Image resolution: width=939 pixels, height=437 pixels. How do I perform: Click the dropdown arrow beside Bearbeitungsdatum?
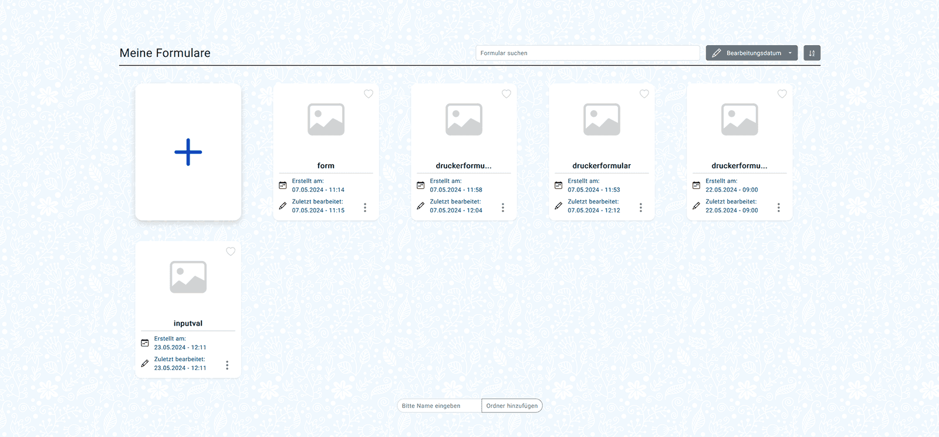(790, 53)
